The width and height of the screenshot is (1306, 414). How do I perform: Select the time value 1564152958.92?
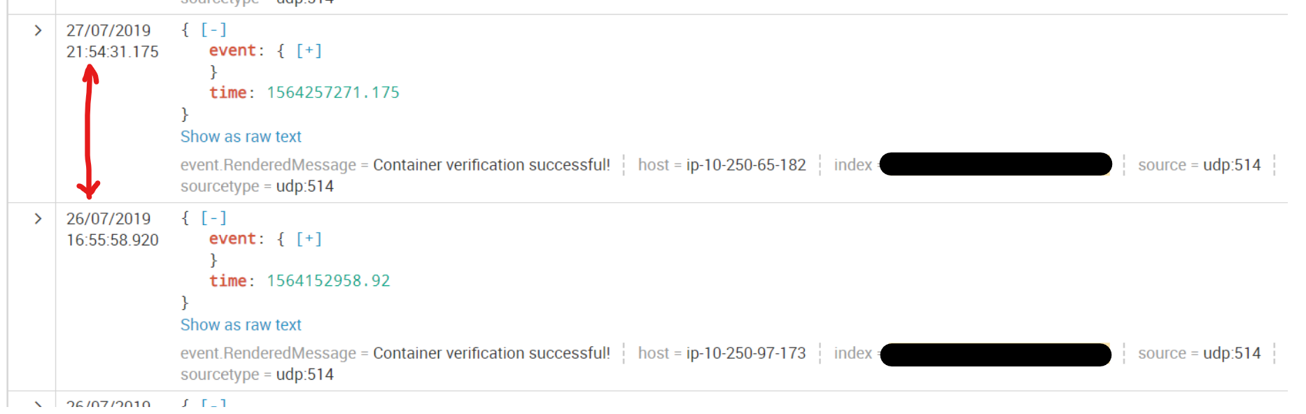[x=329, y=280]
